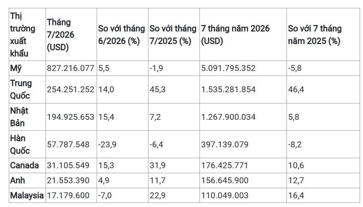Select the value 110.049.003
Viewport: 363px width, 207px height.
(x=225, y=195)
